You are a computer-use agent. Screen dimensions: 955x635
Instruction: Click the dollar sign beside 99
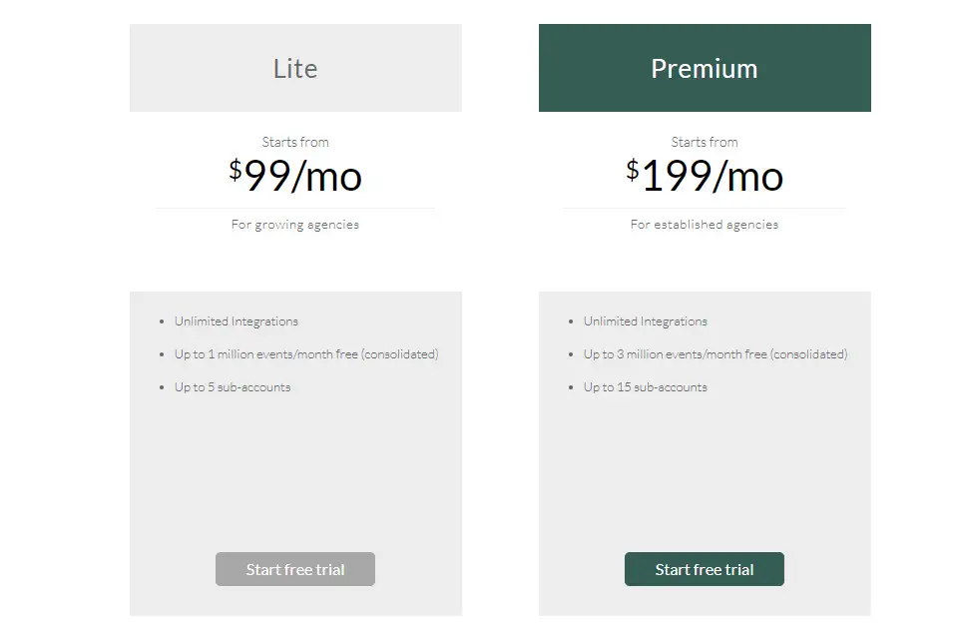[x=236, y=170]
